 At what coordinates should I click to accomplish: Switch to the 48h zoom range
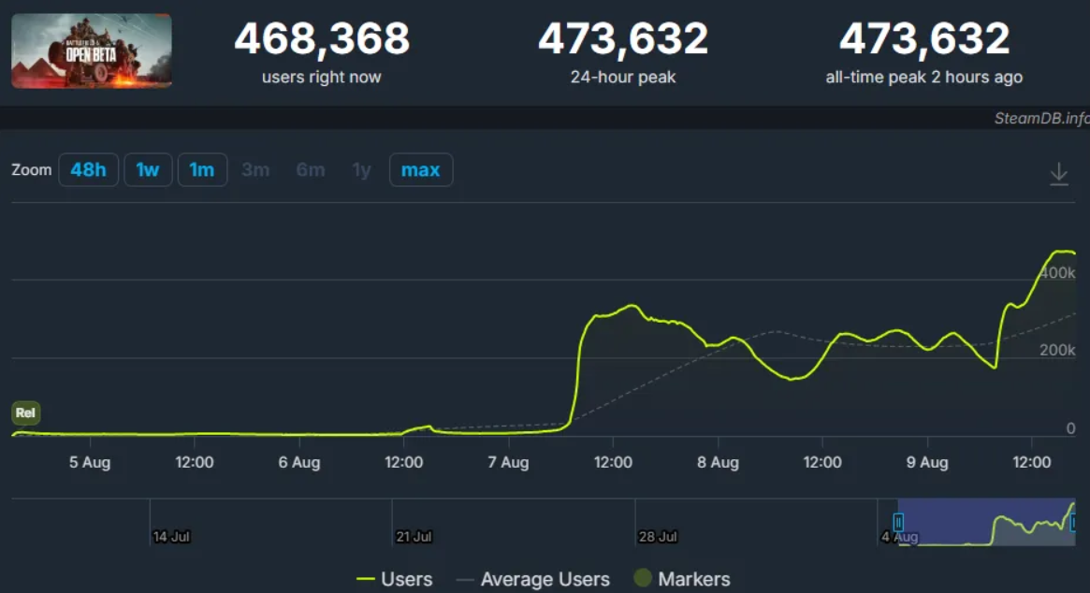[88, 169]
